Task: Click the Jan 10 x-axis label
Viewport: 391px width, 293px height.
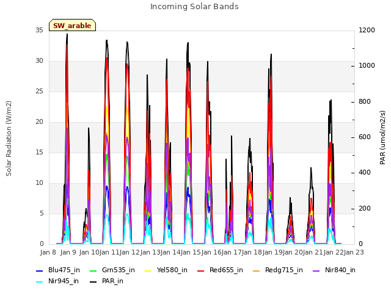Action: (89, 252)
